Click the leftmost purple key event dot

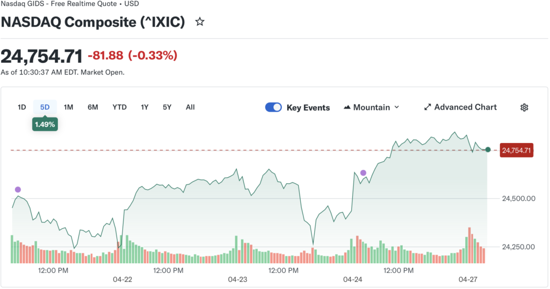tap(18, 190)
